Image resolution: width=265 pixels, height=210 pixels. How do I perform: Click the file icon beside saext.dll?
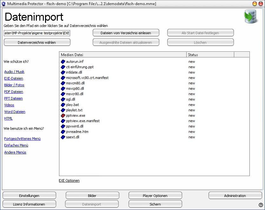[x=63, y=137]
